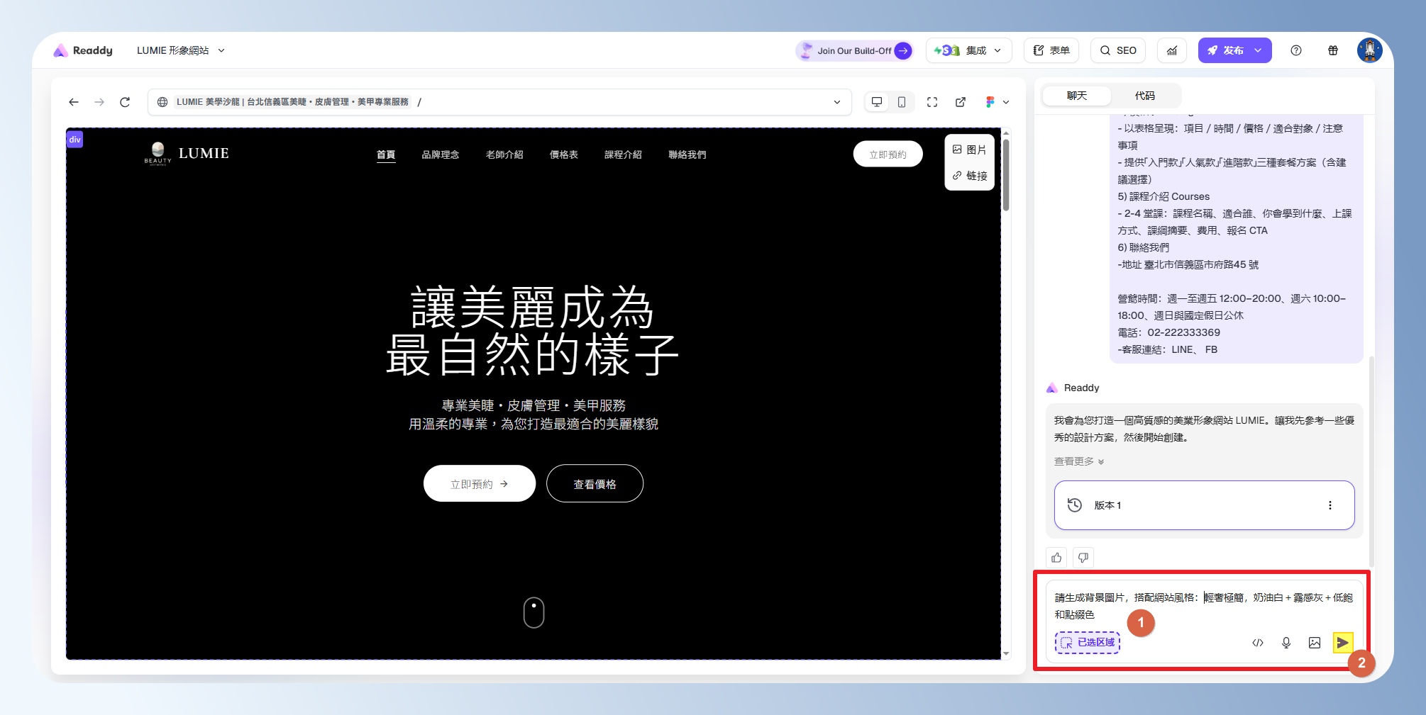1426x715 pixels.
Task: Send the chat message
Action: click(x=1342, y=643)
